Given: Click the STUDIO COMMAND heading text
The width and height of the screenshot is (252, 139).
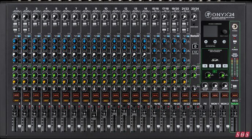Looking at the screenshot, I should click(215, 24).
